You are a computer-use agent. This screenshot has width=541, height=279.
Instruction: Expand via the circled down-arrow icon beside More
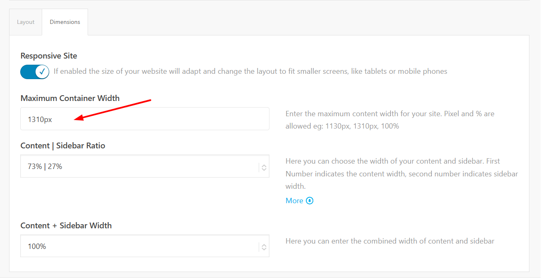(x=310, y=201)
